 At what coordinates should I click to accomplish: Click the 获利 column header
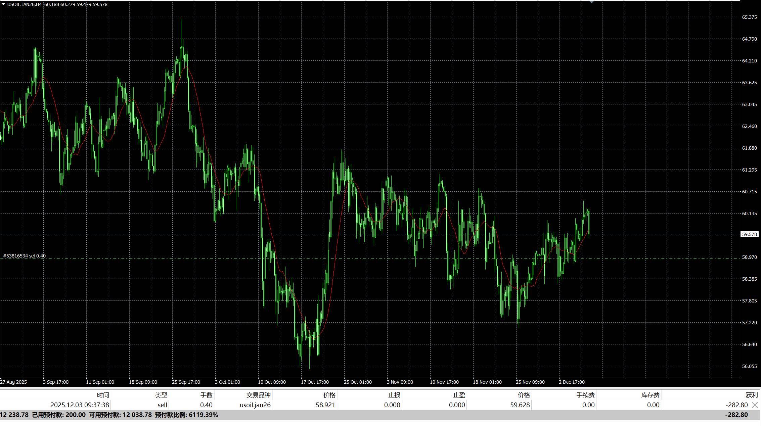point(752,395)
